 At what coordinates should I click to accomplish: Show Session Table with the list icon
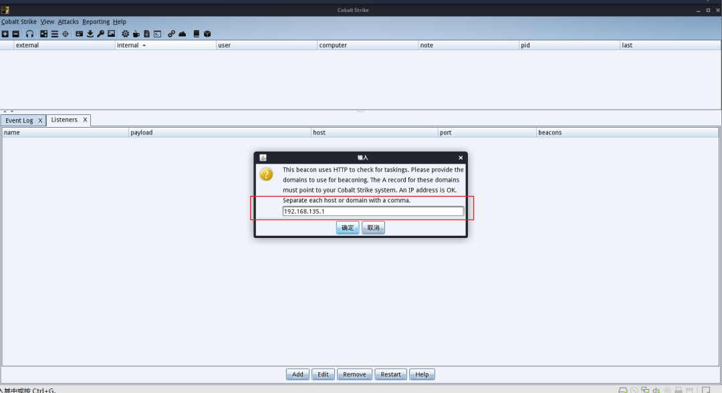pos(54,34)
